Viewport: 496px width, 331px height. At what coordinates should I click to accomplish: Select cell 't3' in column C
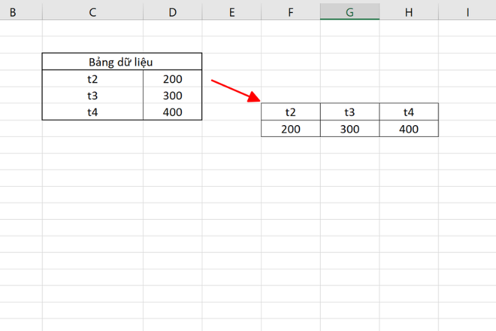pos(93,95)
